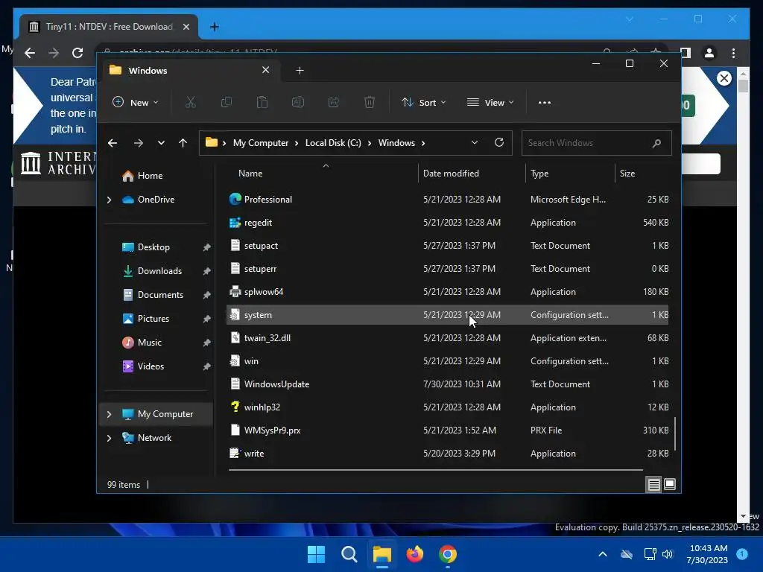Open address bar history dropdown
The image size is (763, 572).
click(x=475, y=142)
